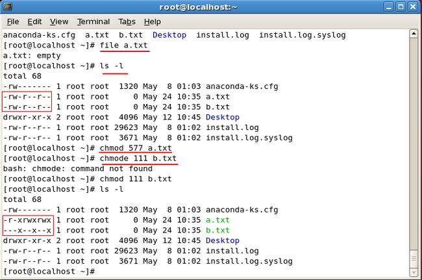Click 'anaconda-ks.cfg' in the first line
The height and width of the screenshot is (280, 422).
point(39,35)
